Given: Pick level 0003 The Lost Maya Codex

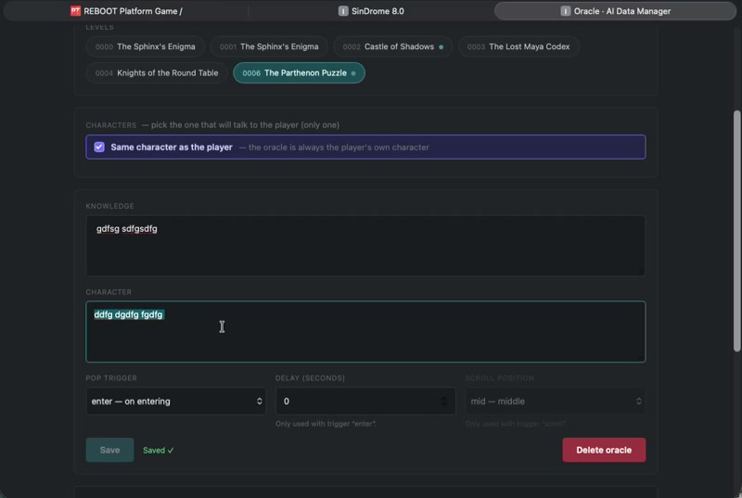Looking at the screenshot, I should click(518, 46).
